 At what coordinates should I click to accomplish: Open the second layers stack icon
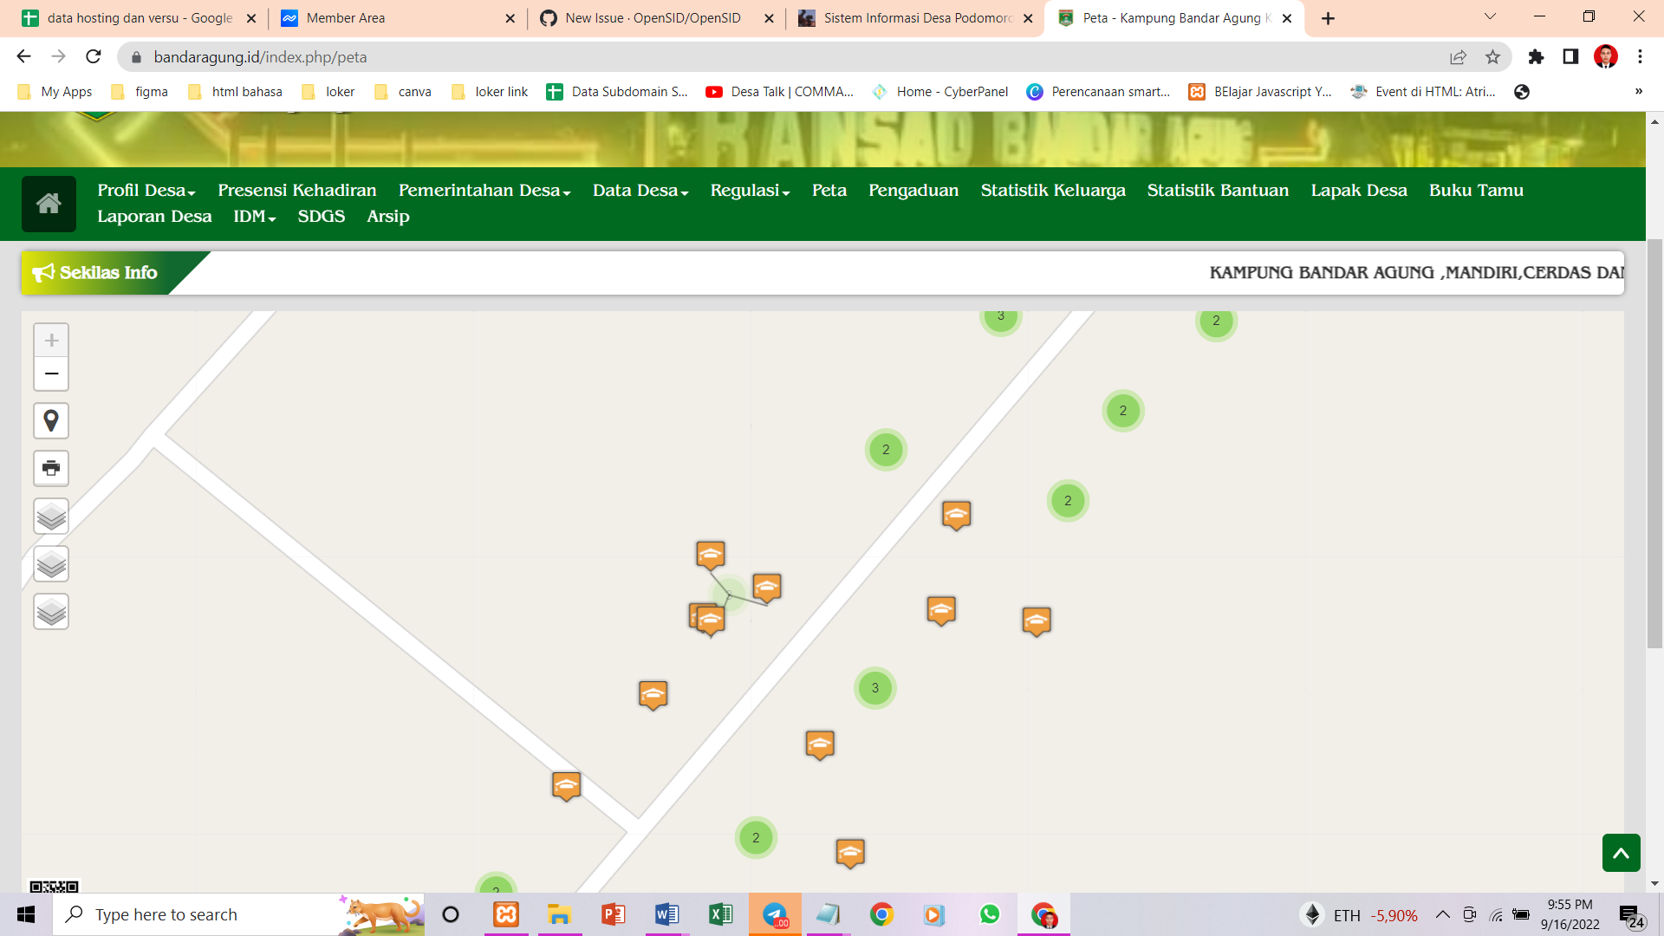tap(51, 563)
